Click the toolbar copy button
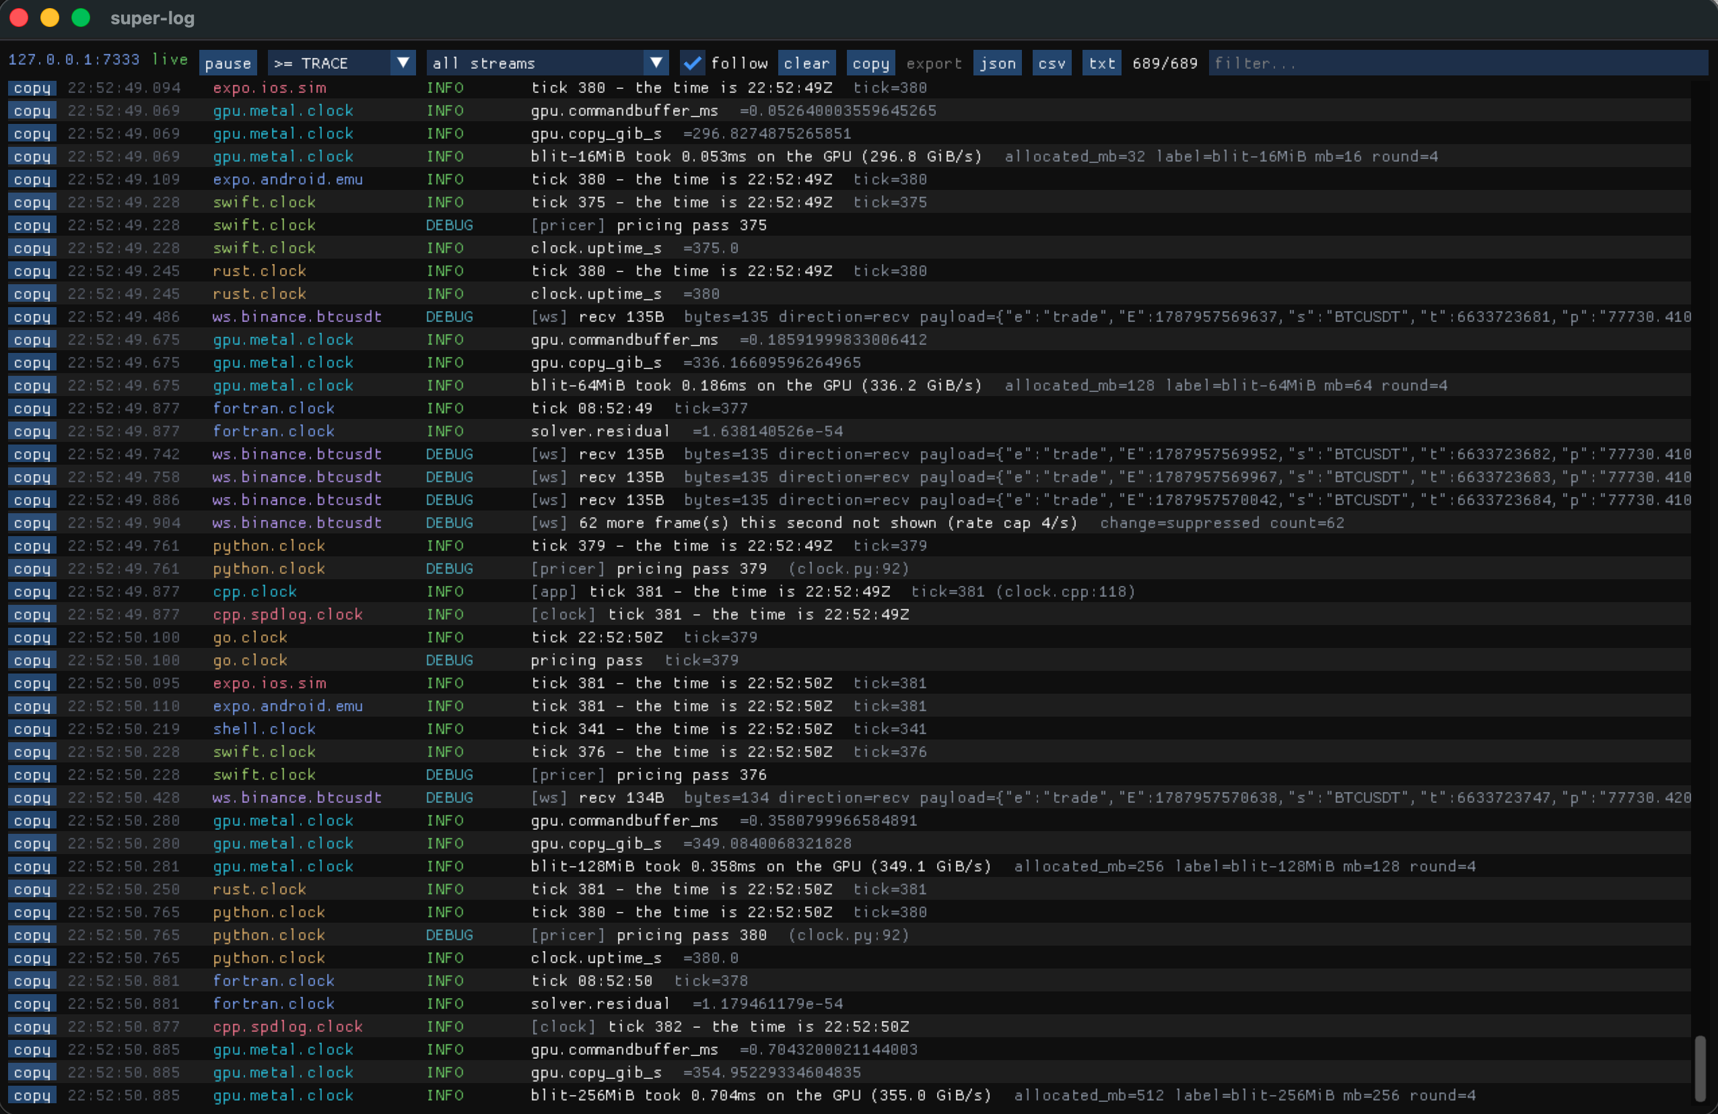This screenshot has height=1114, width=1718. pos(870,63)
